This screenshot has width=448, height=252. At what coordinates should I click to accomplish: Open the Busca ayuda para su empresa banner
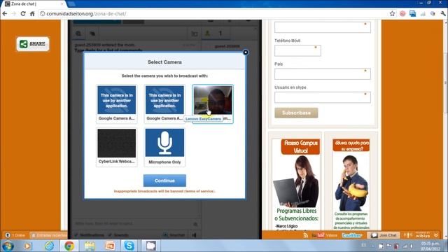pos(351,184)
